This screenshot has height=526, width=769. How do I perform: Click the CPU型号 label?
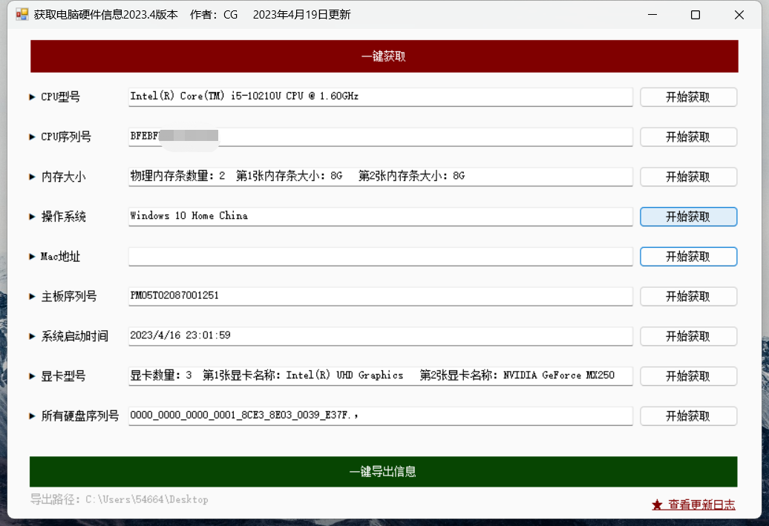(x=60, y=97)
